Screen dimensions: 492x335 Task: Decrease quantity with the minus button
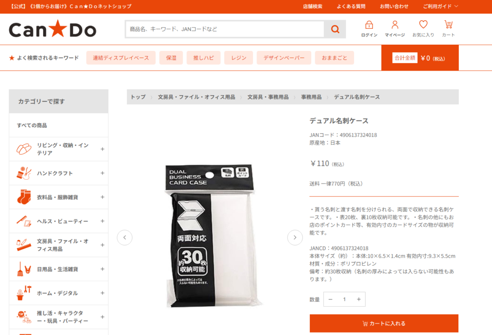coord(330,299)
